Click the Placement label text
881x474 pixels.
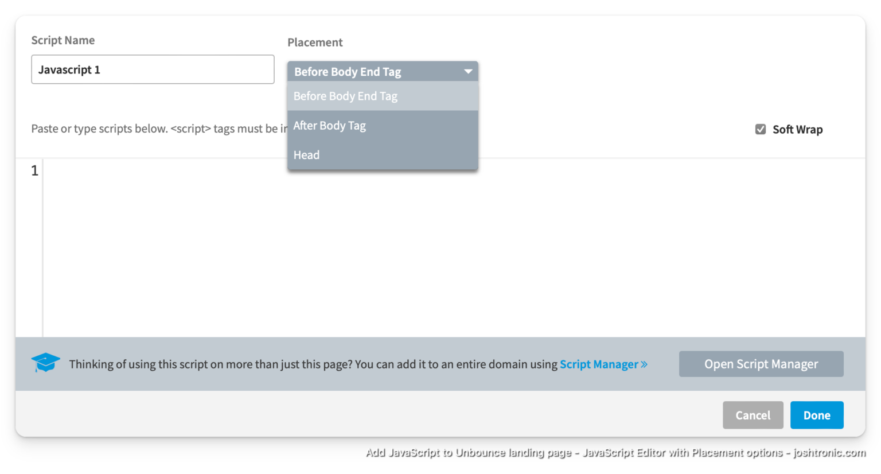[x=315, y=42]
